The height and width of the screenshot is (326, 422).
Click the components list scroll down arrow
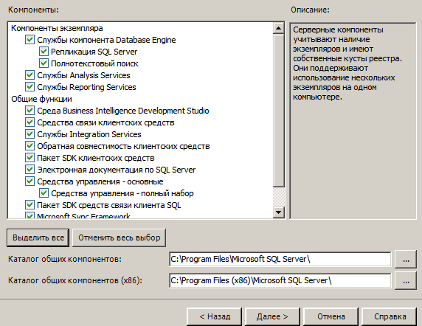(279, 212)
